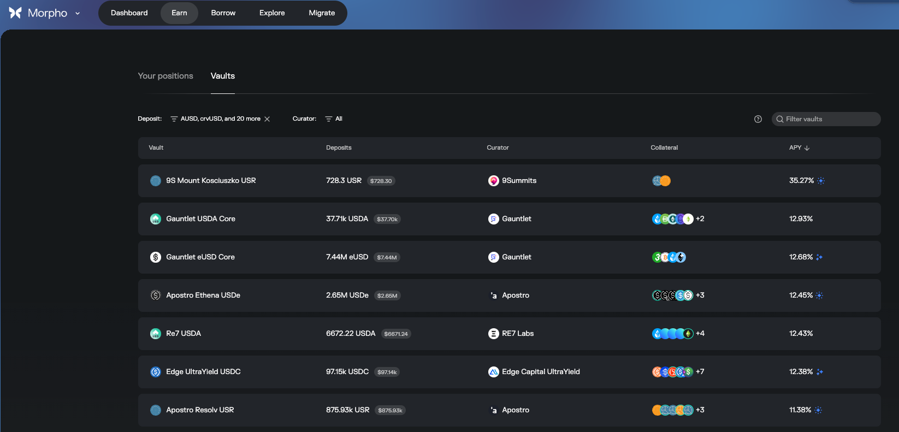899x432 pixels.
Task: Click the Gauntlet USDA Core token icon
Action: pos(156,219)
